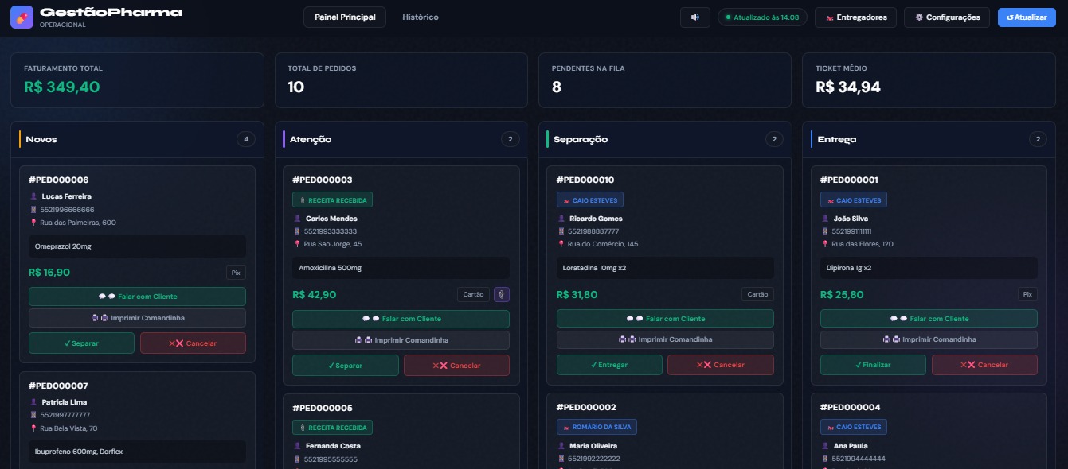Click order number #PED000007
Screen dimensions: 1068x469
(x=58, y=386)
